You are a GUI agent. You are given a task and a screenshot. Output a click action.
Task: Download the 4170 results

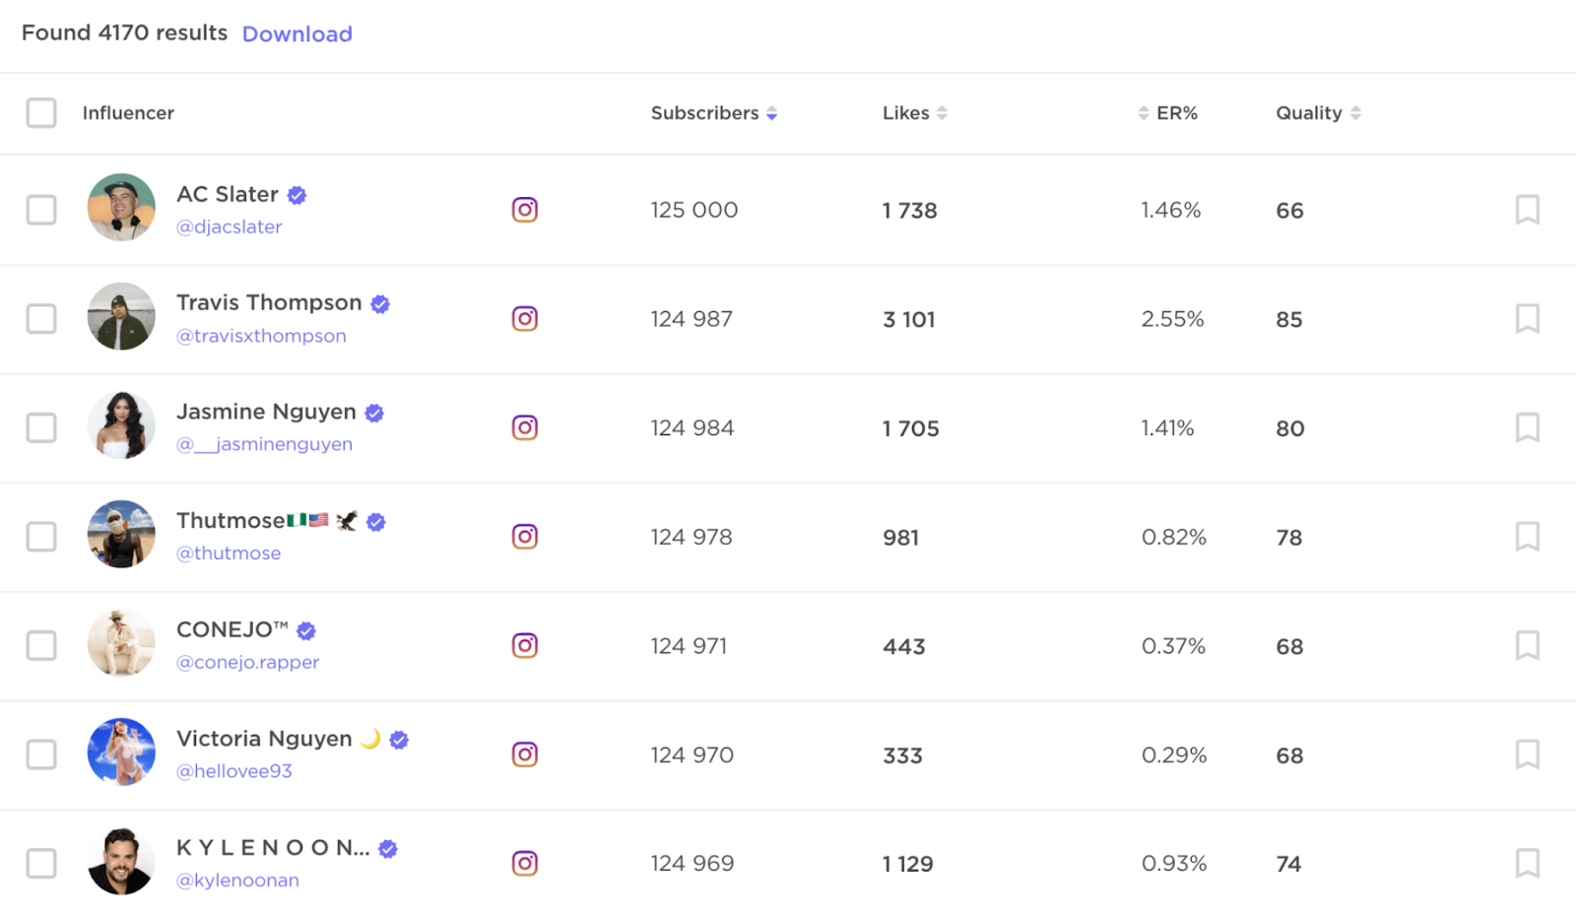coord(296,34)
